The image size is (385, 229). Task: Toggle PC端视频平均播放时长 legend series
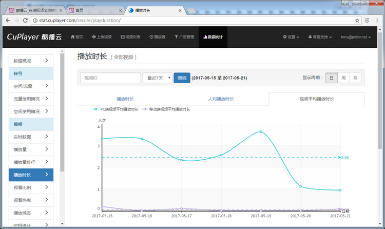coord(115,109)
